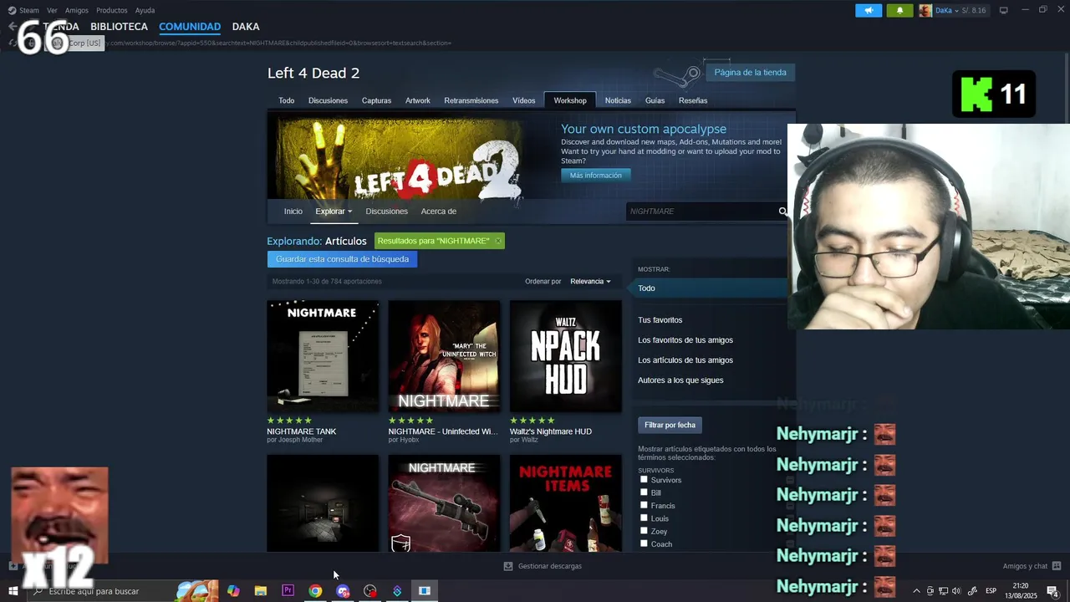Open the Ver menu

pyautogui.click(x=52, y=11)
